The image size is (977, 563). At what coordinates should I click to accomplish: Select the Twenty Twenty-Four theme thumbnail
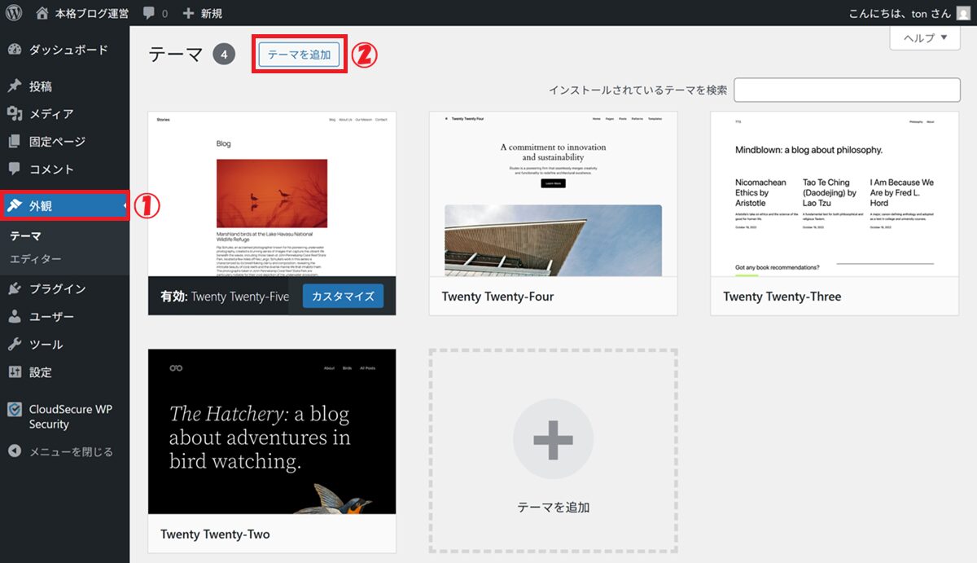553,195
